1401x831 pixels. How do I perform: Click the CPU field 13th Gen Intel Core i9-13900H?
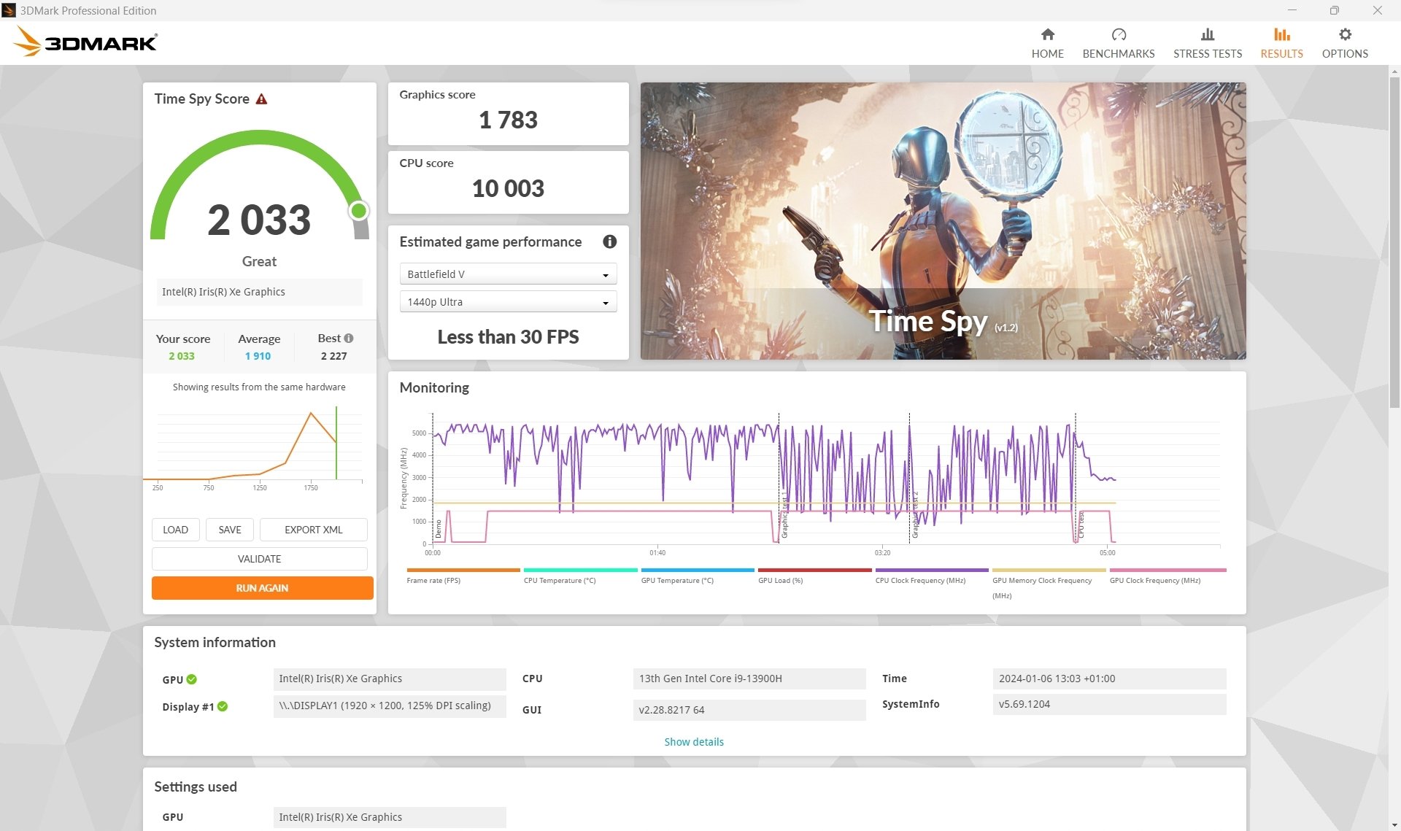point(749,679)
